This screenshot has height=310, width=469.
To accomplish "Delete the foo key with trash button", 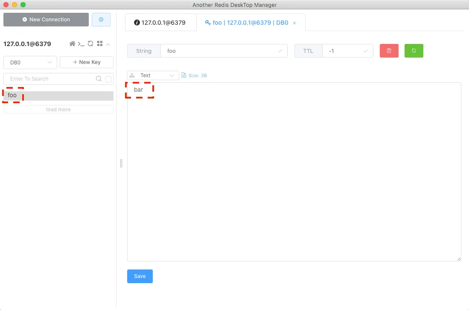I will click(389, 51).
